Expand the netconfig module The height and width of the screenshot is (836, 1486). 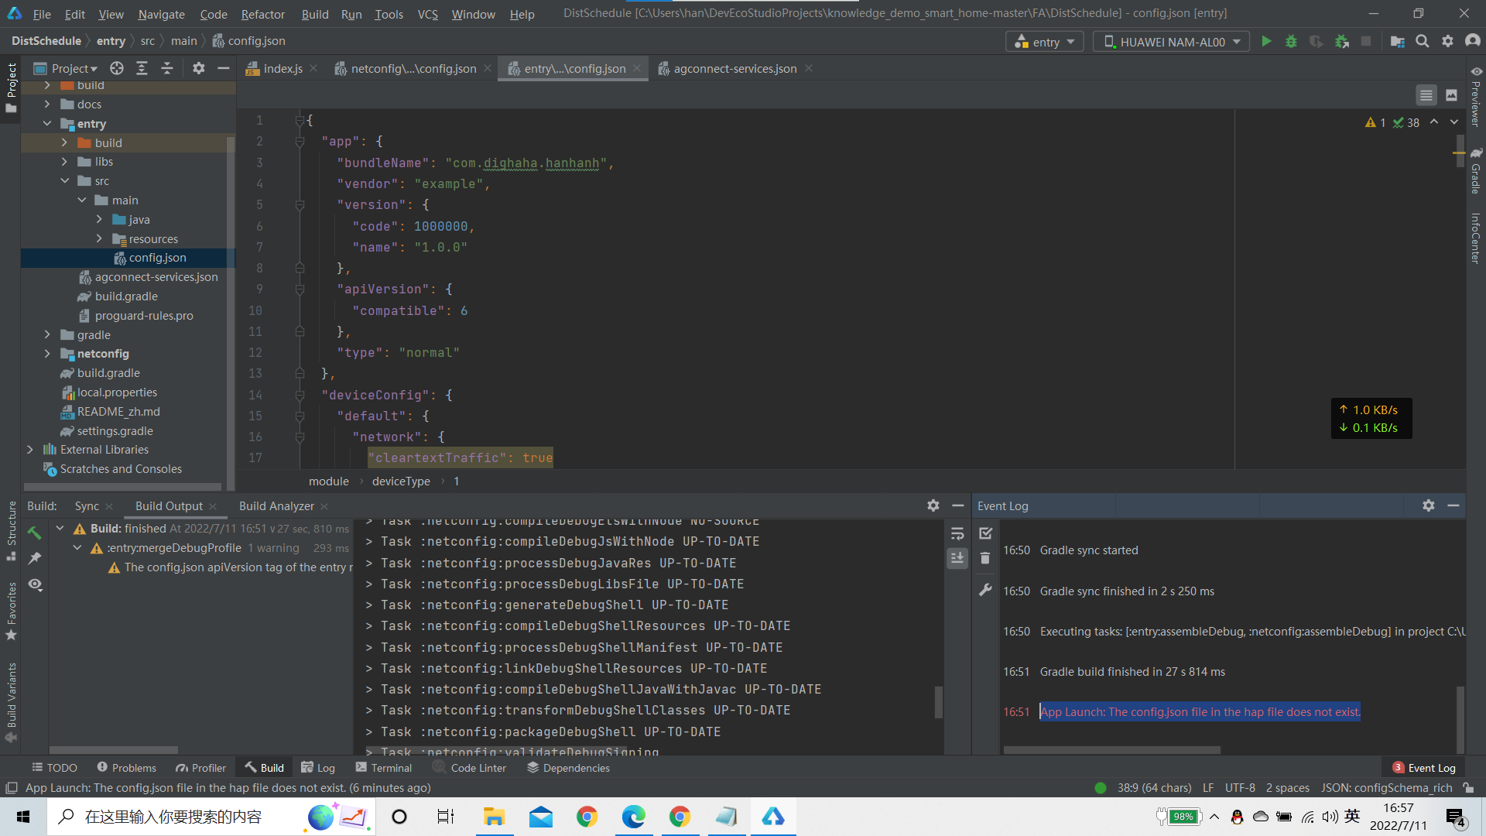tap(47, 354)
